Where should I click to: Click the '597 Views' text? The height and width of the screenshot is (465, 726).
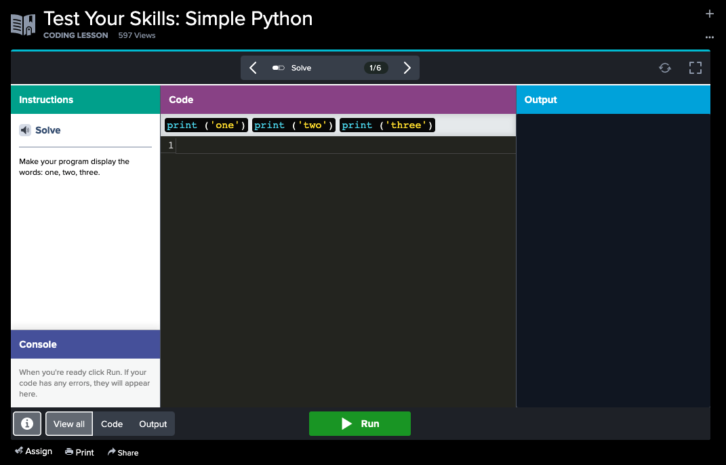(136, 35)
